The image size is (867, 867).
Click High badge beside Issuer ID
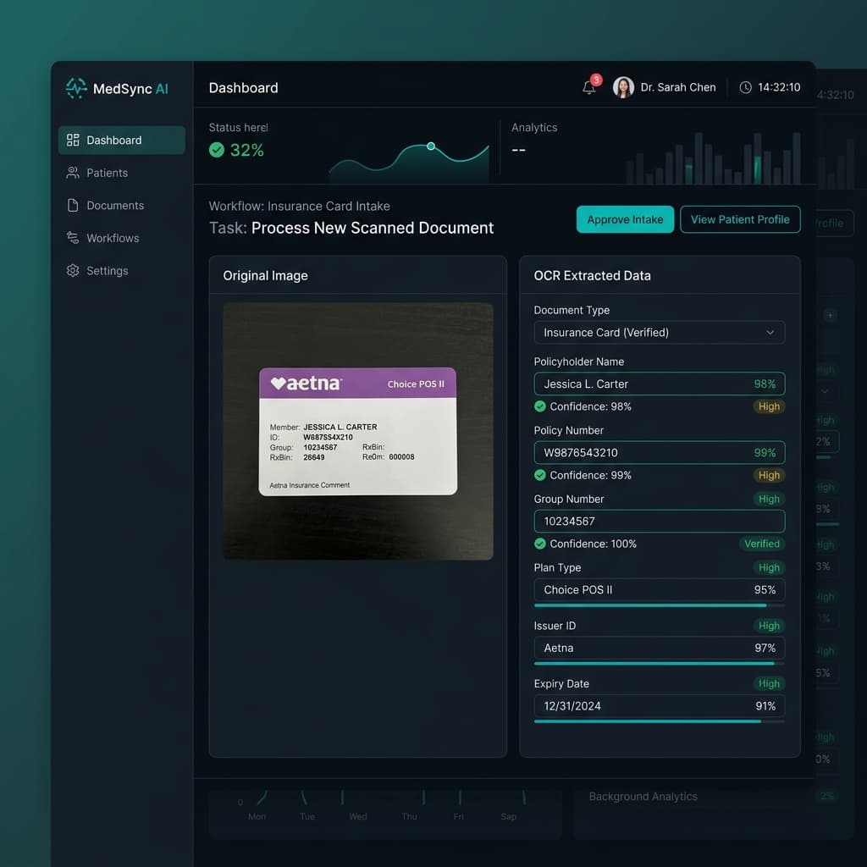click(769, 626)
